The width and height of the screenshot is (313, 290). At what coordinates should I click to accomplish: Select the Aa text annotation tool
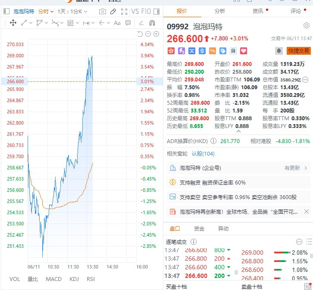117,23
